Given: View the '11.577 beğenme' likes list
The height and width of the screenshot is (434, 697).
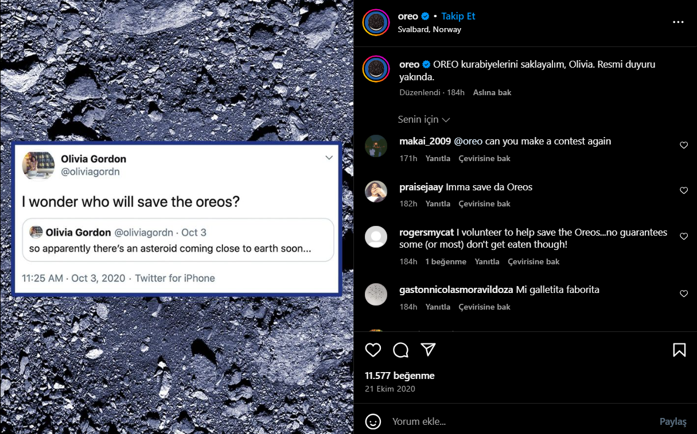Looking at the screenshot, I should pos(400,376).
